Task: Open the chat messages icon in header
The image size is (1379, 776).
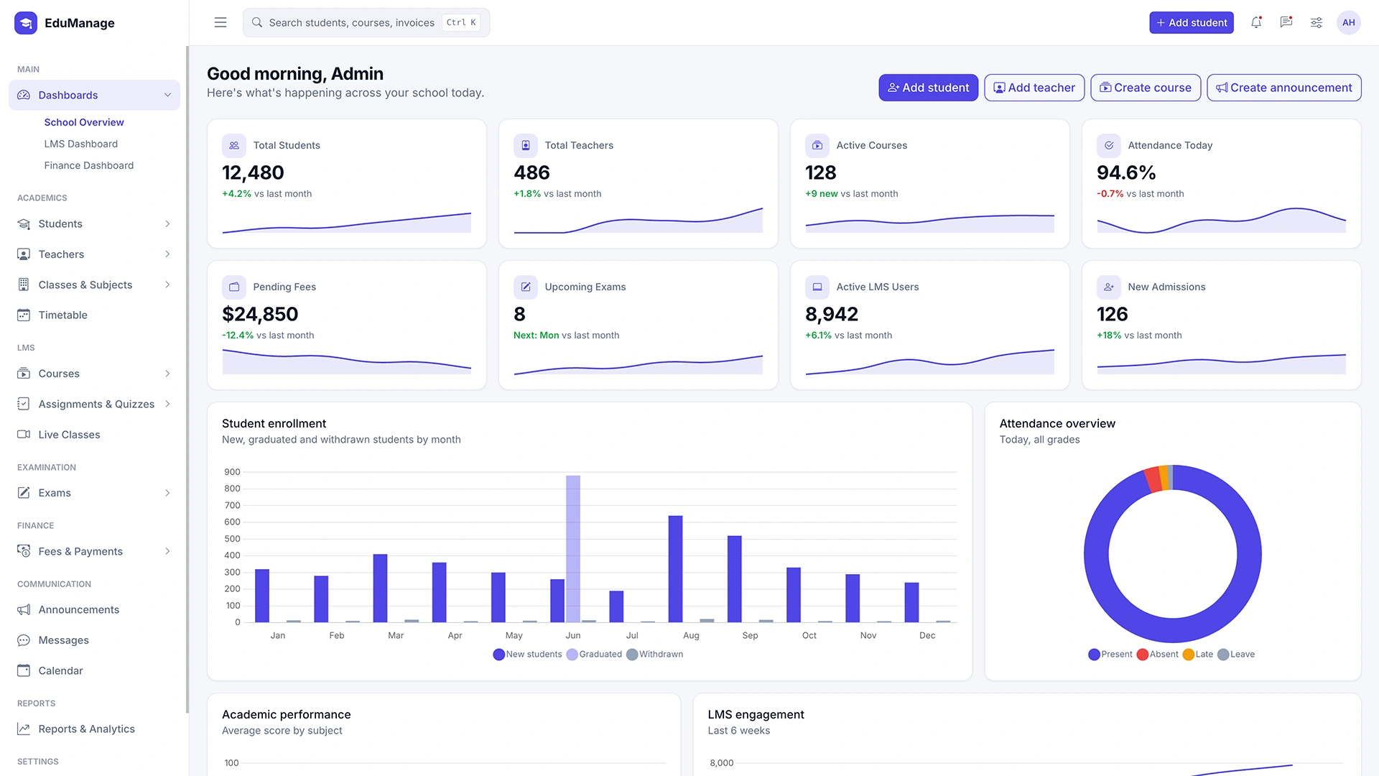Action: [1286, 23]
